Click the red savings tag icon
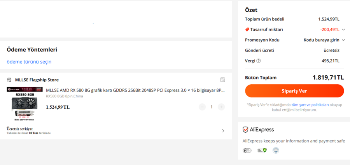This screenshot has height=165, width=350. (x=247, y=30)
